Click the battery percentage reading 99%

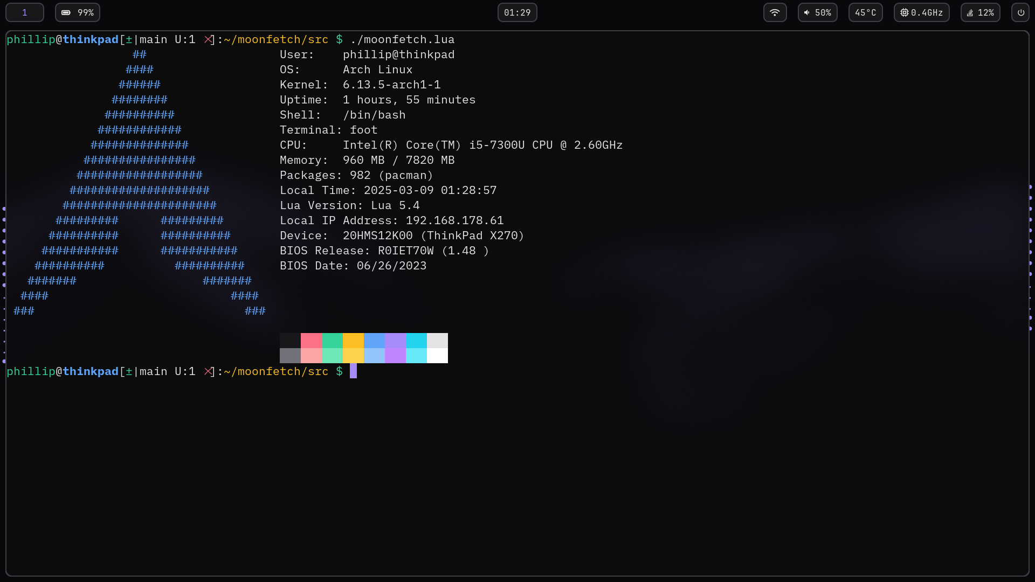pos(85,12)
